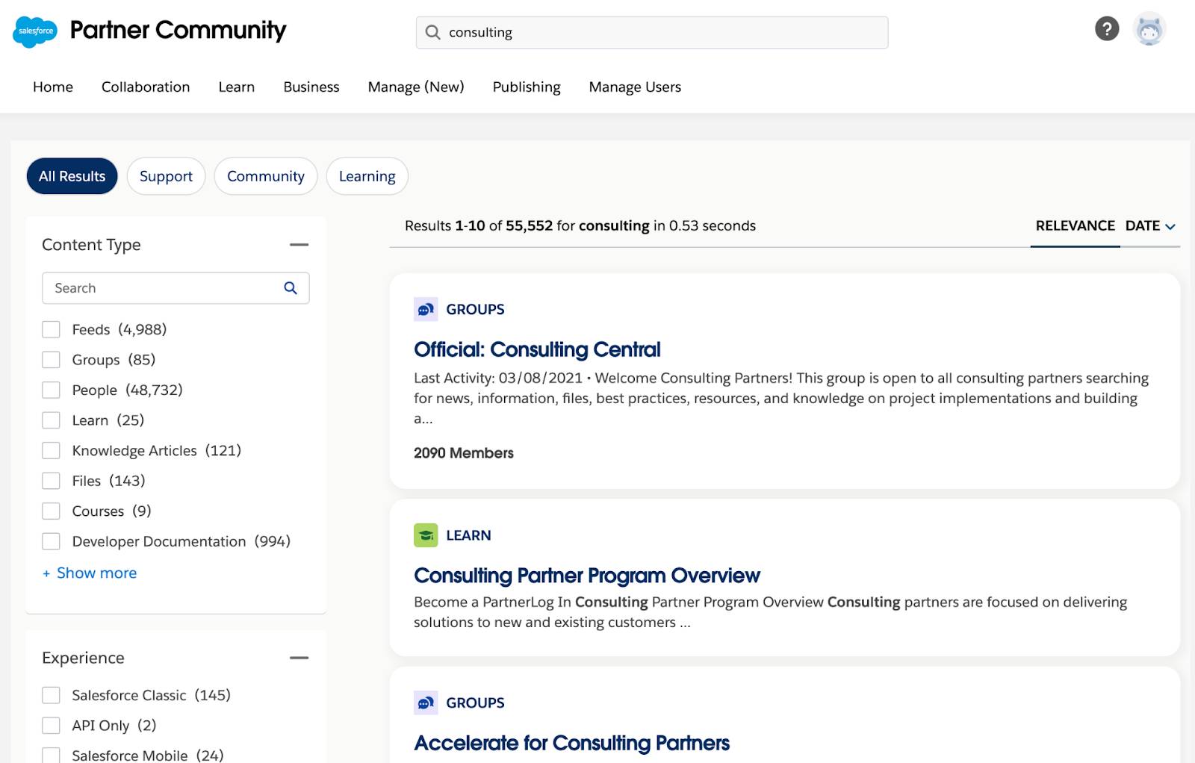
Task: Check the Developer Documentation (994) checkbox
Action: [51, 541]
